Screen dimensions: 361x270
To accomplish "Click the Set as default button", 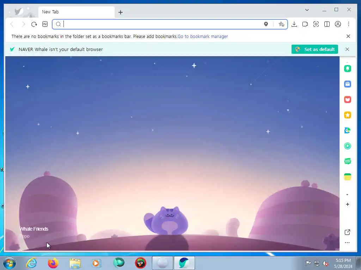I will 314,49.
